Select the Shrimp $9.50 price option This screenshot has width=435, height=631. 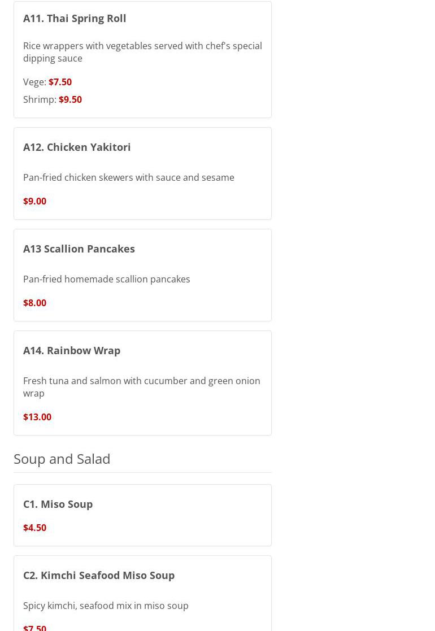click(x=53, y=99)
